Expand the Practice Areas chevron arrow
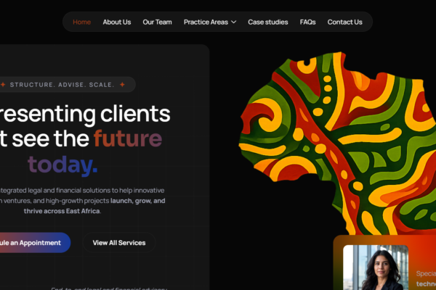This screenshot has width=436, height=290. click(x=233, y=22)
